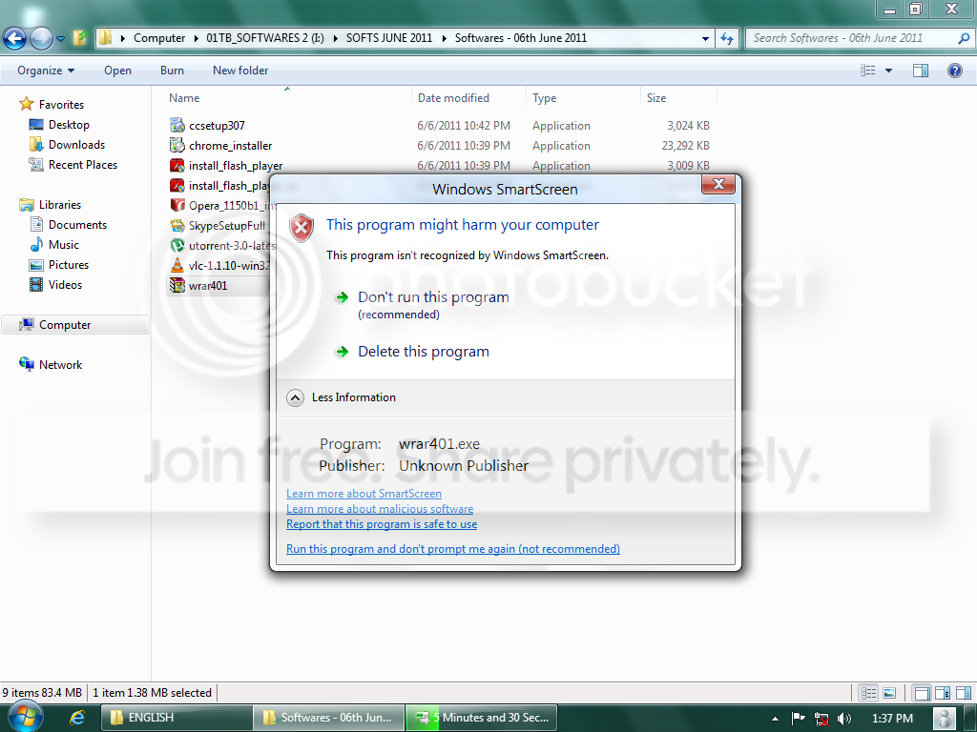Go forward with the Explorer Forward arrow
The image size is (977, 732).
point(42,38)
